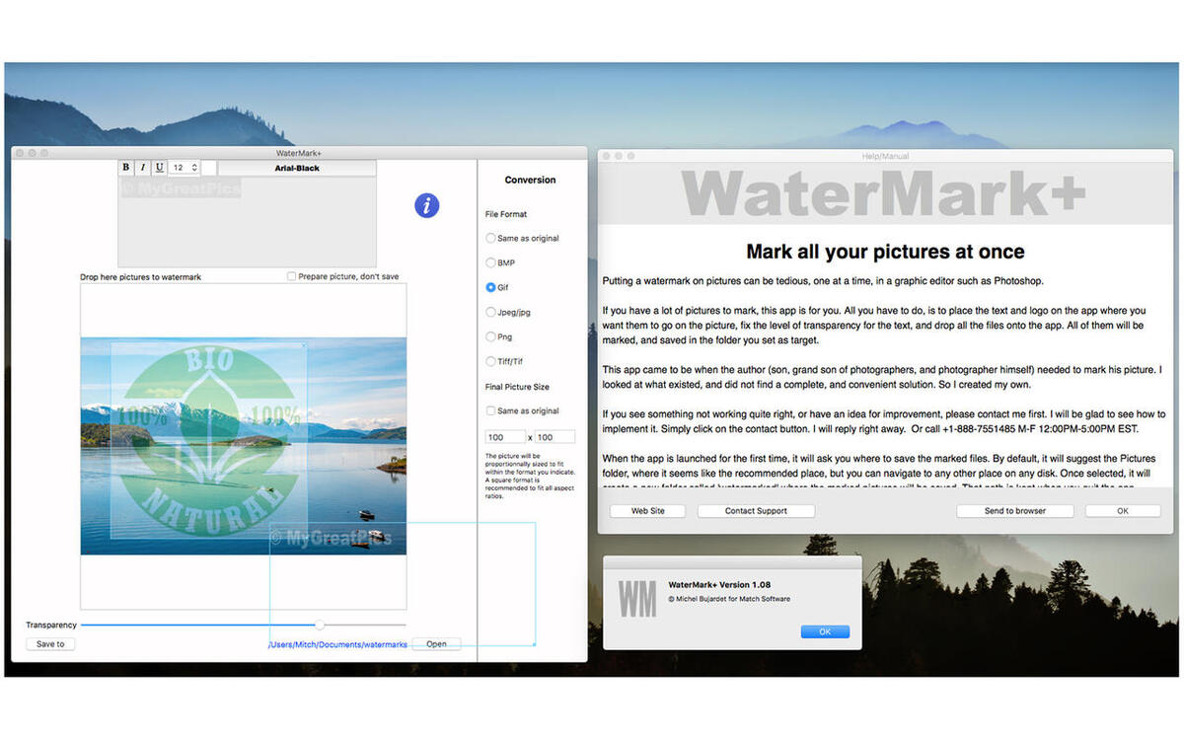
Task: Click inside the watermark text editing area
Action: (x=247, y=222)
